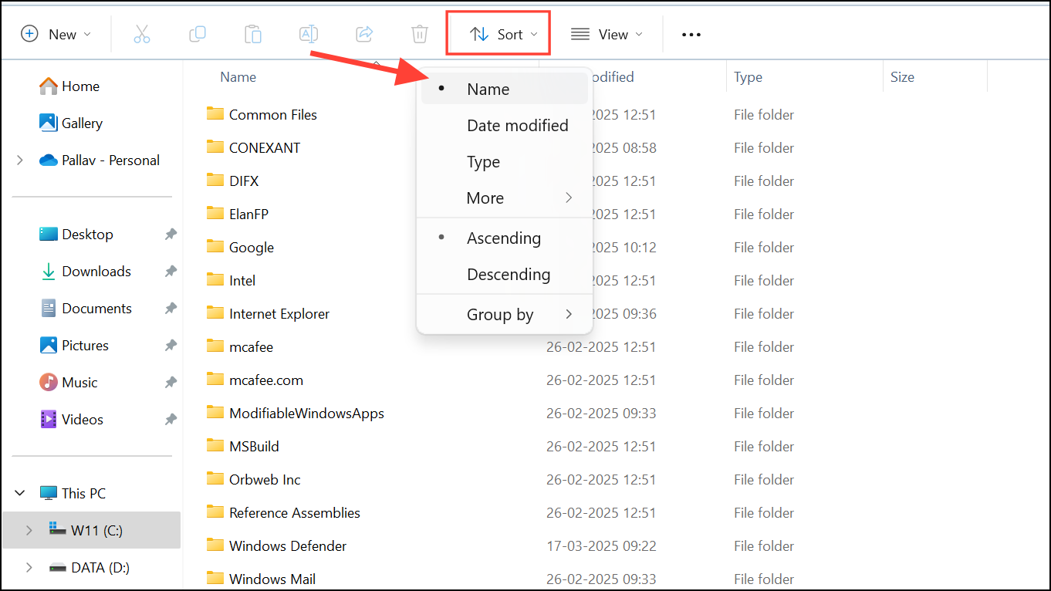Collapse the This PC tree item
1051x591 pixels.
tap(19, 492)
